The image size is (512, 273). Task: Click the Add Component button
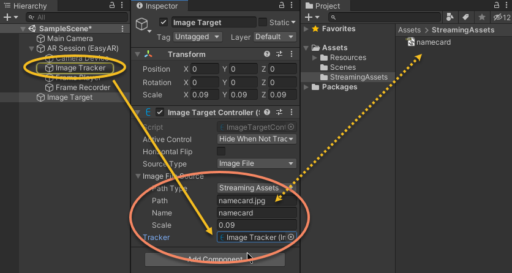214,260
